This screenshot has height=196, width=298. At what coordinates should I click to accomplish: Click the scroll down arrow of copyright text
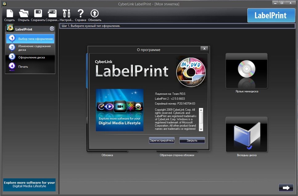tap(201, 129)
